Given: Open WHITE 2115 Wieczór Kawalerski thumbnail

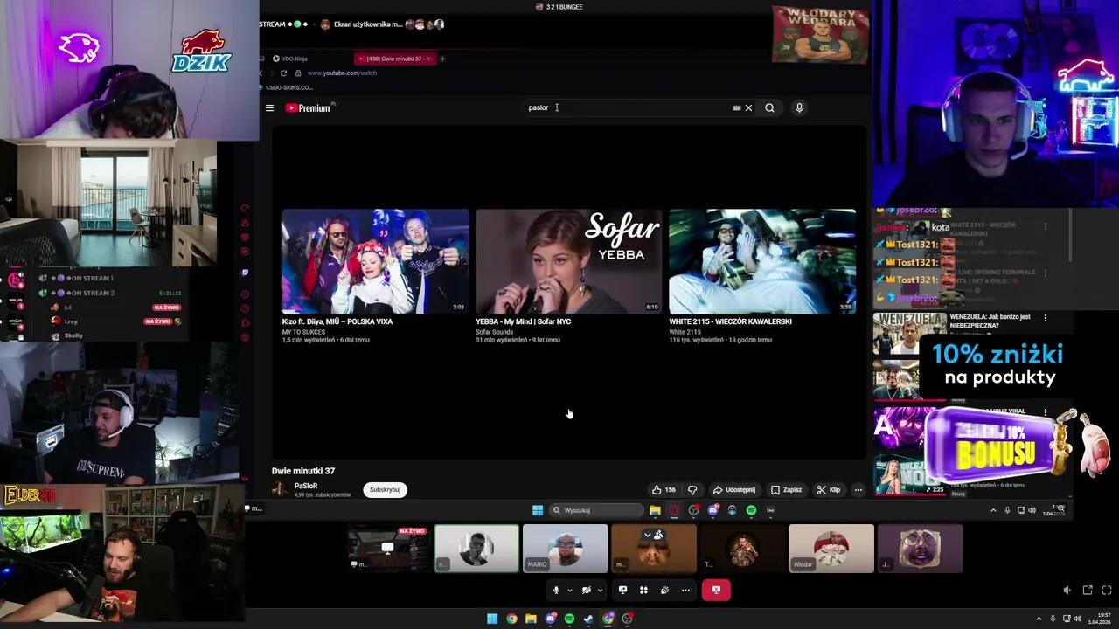Looking at the screenshot, I should pos(762,261).
